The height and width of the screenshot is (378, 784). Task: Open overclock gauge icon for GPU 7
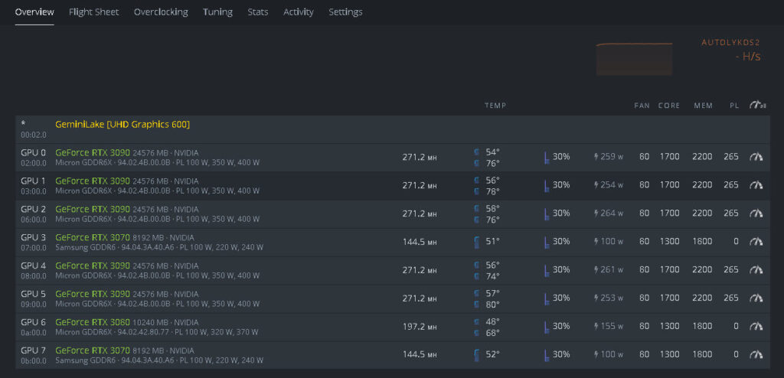tap(756, 354)
